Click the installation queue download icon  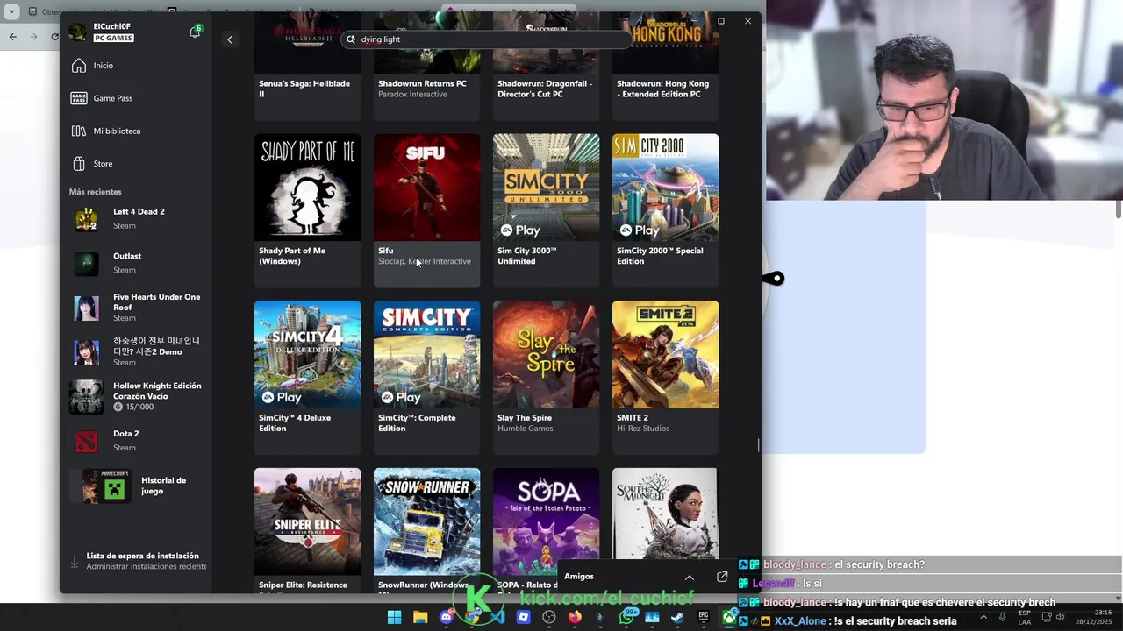pos(75,562)
